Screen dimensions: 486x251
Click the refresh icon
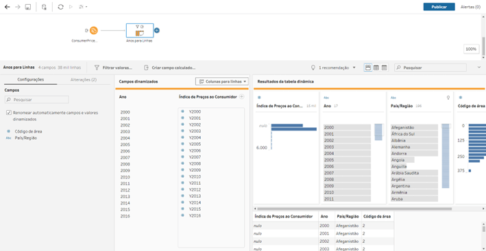61,7
